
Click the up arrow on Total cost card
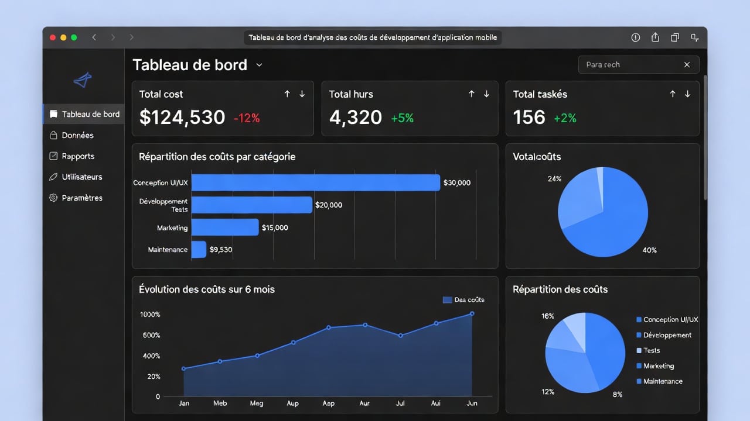pyautogui.click(x=287, y=94)
